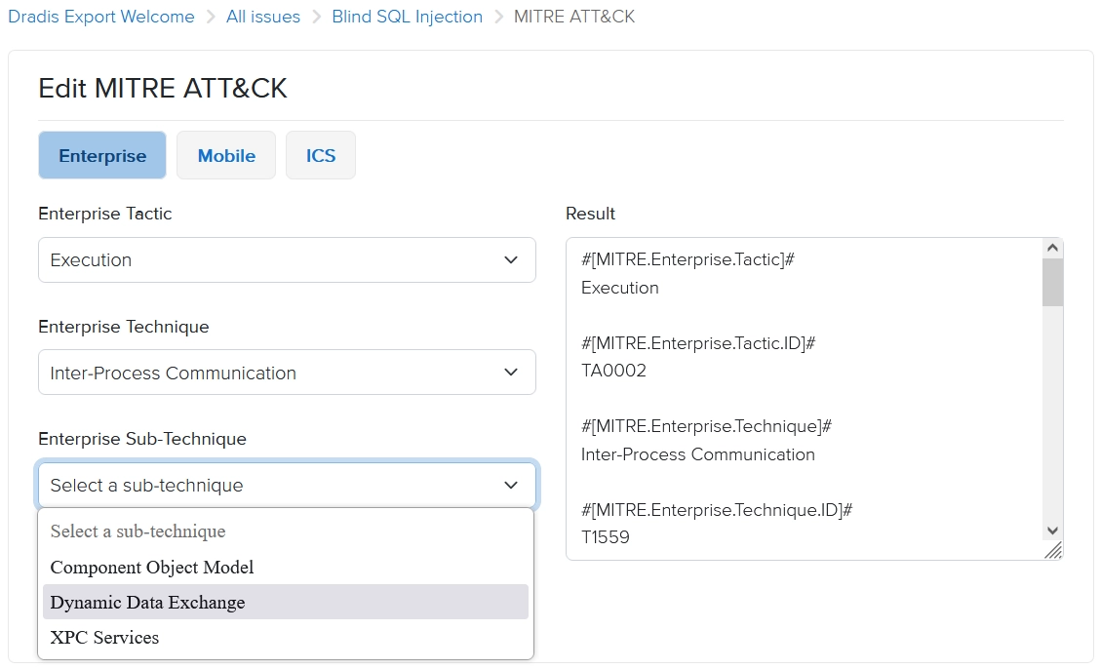
Task: Click the 'MITRE ATT&CK' breadcrumb text
Action: tap(574, 17)
